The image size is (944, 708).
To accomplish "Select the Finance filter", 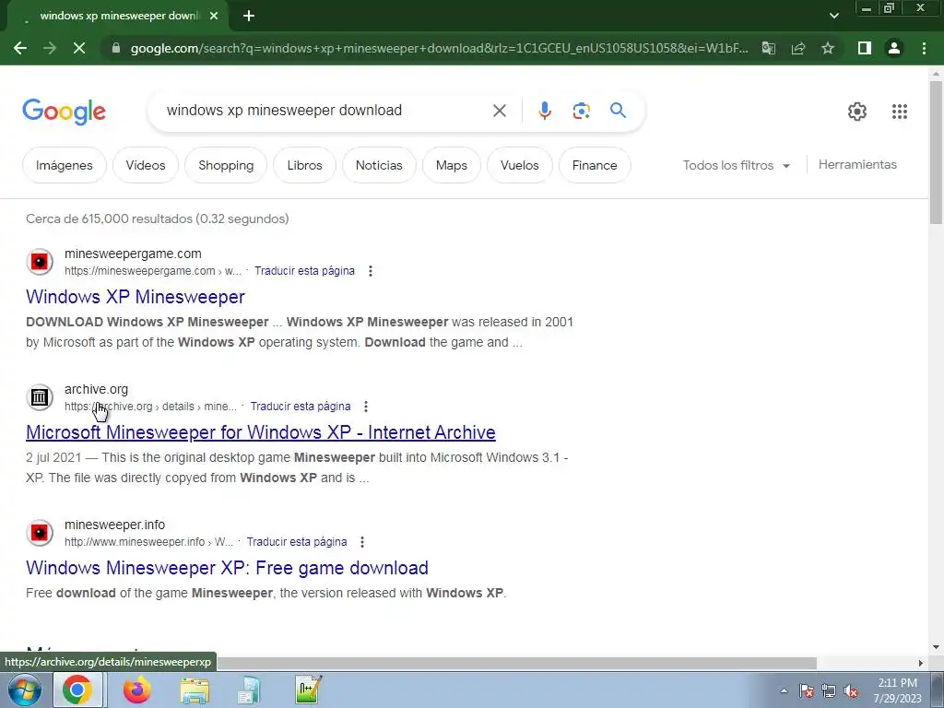I will pos(595,165).
